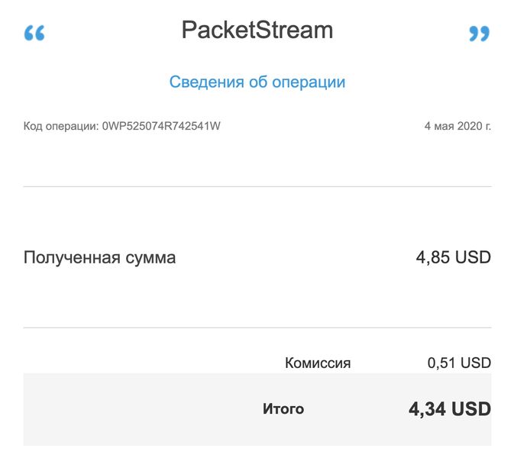Click the PacketStream title

pyautogui.click(x=257, y=31)
